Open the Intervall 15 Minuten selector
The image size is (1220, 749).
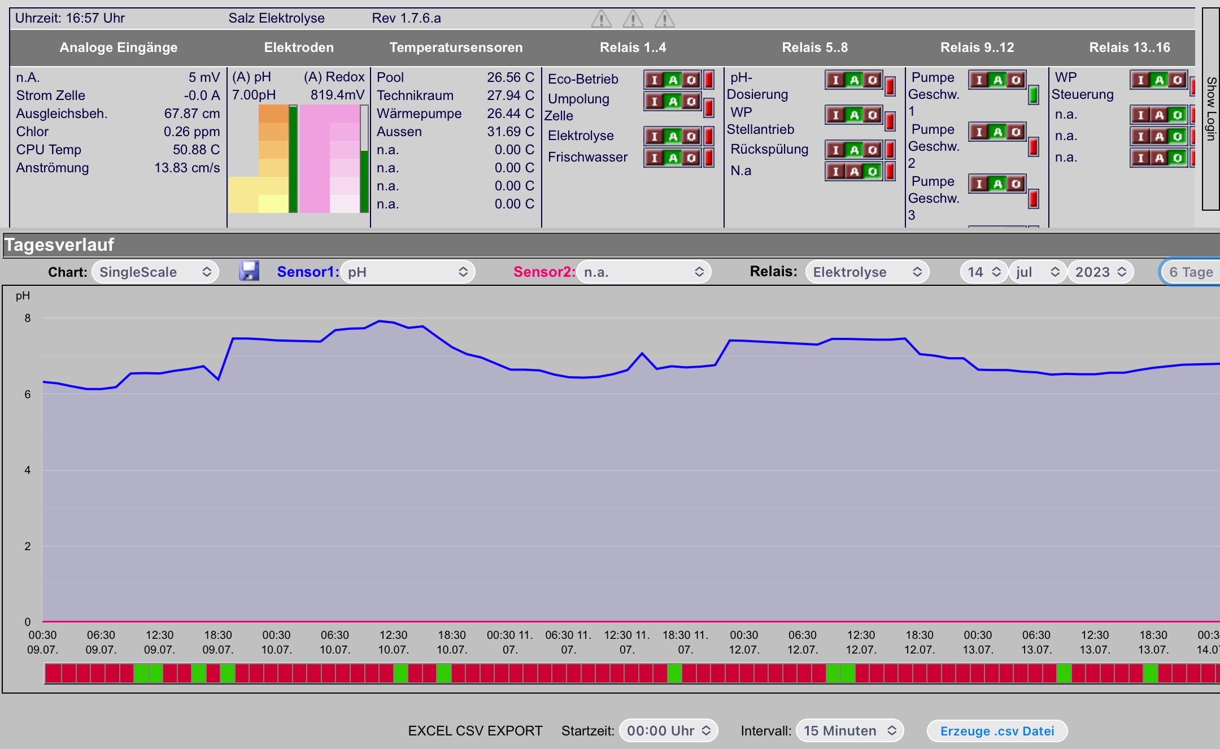pos(850,731)
